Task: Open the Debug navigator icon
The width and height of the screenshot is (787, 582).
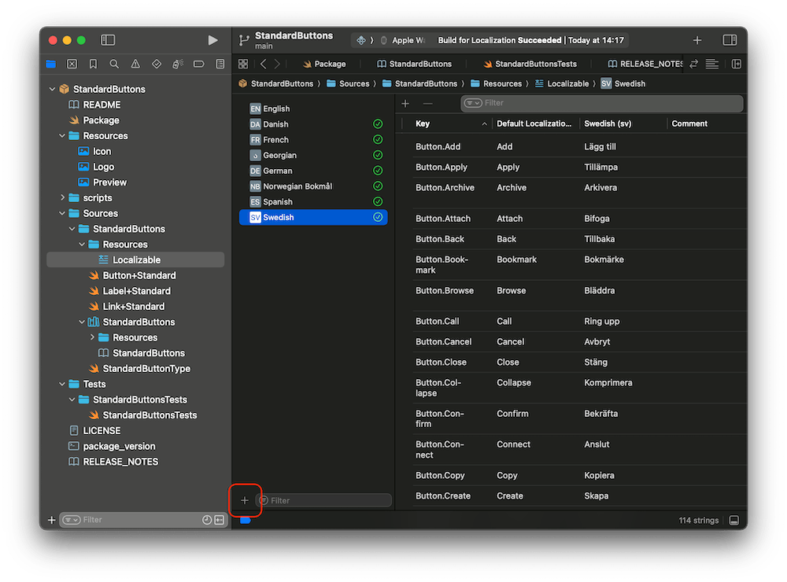Action: (x=178, y=64)
